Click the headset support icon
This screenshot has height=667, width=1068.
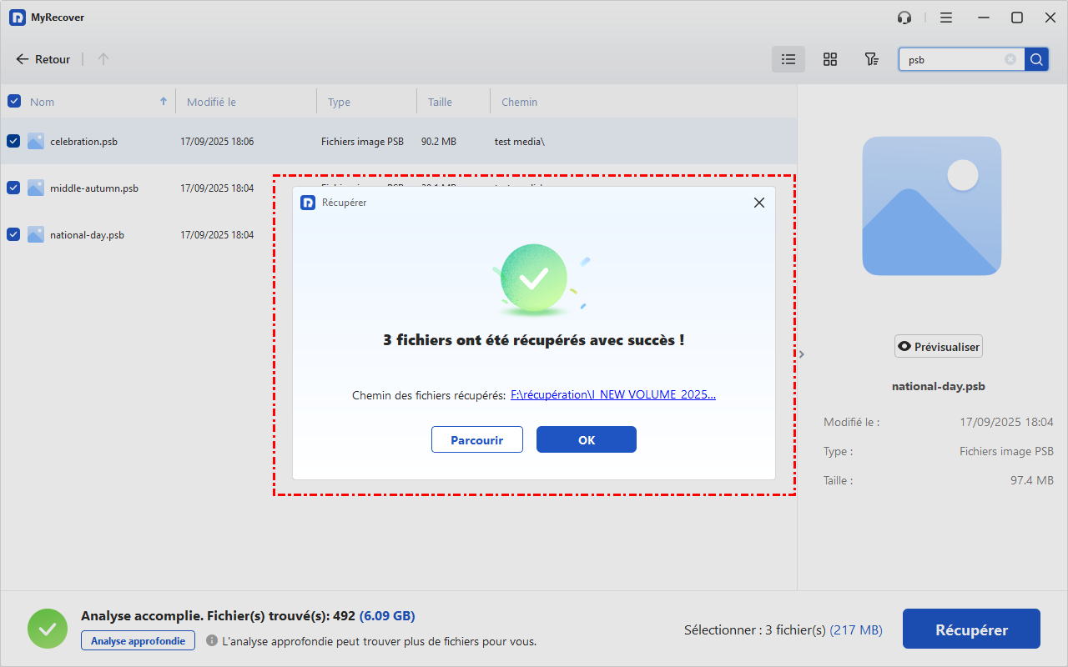904,18
